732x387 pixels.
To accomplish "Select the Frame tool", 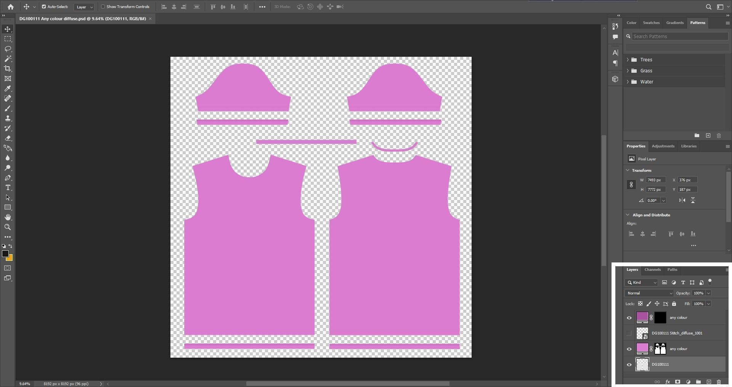I will pos(8,78).
